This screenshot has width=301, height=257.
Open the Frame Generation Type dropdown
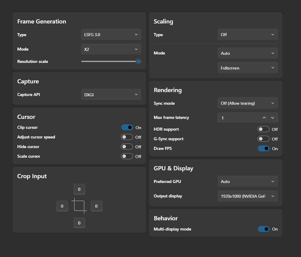tap(111, 35)
